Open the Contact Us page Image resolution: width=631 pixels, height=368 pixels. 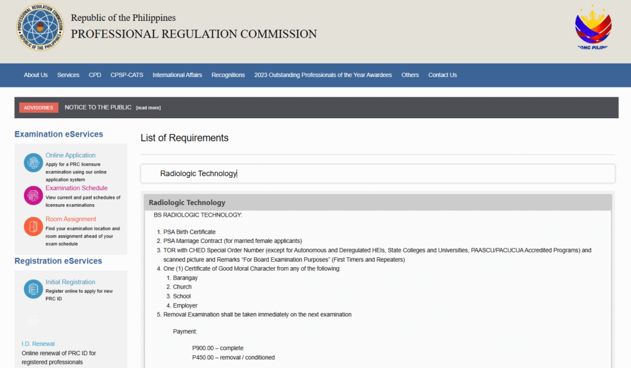click(442, 74)
